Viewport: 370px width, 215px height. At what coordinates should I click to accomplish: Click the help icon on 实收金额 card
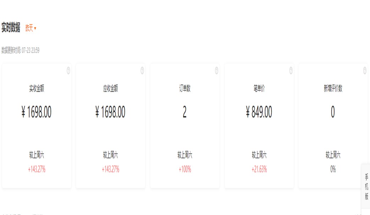click(x=68, y=71)
